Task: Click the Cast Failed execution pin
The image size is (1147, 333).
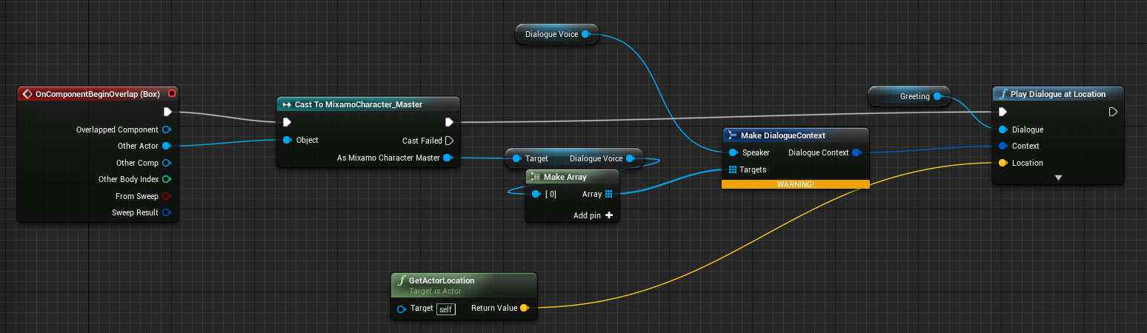Action: click(x=449, y=141)
